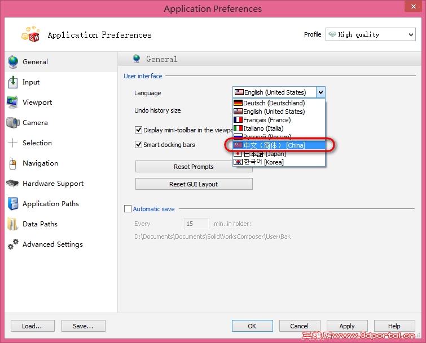Viewport: 426px width, 343px height.
Task: Enable the Automatic save checkbox
Action: (128, 209)
